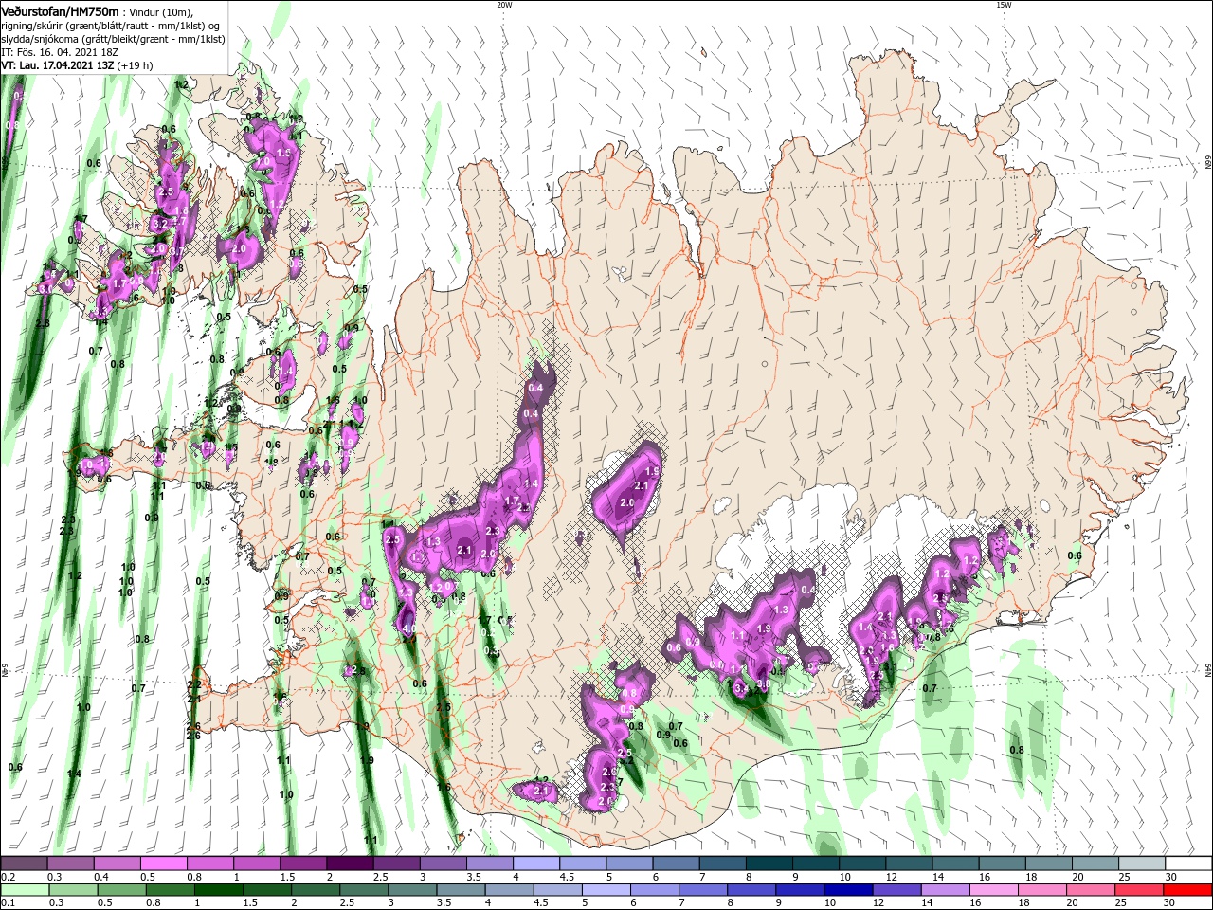
Task: Pick rain scale swatch between 8 and 9
Action: tap(751, 889)
